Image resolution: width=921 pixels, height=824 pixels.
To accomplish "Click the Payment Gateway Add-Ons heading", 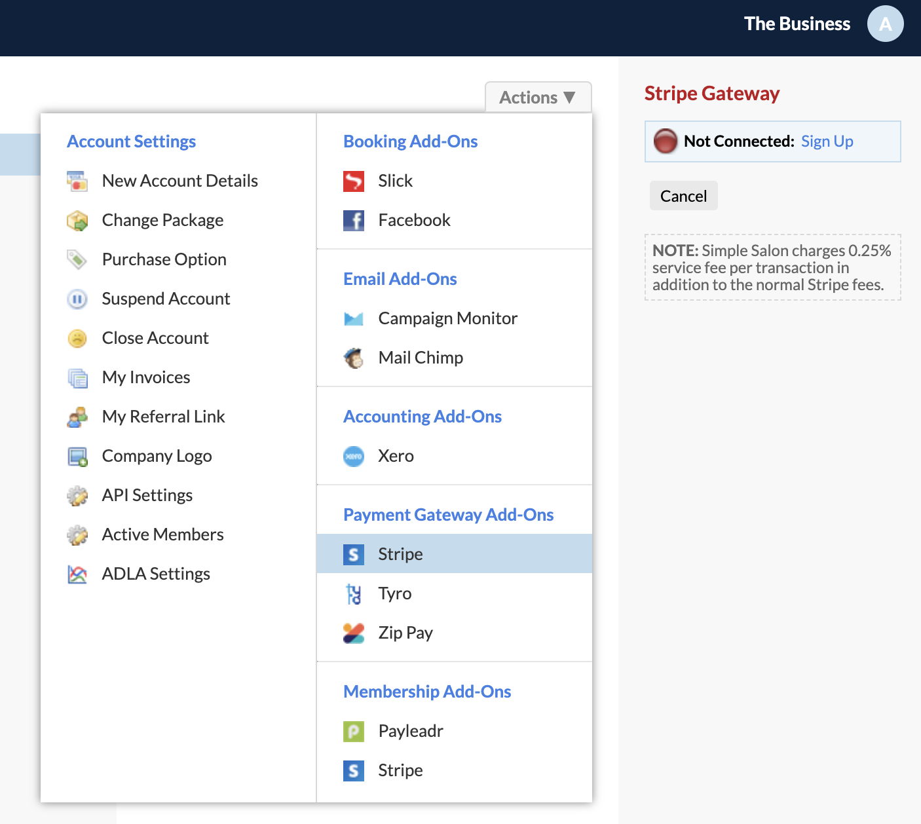I will pyautogui.click(x=449, y=515).
